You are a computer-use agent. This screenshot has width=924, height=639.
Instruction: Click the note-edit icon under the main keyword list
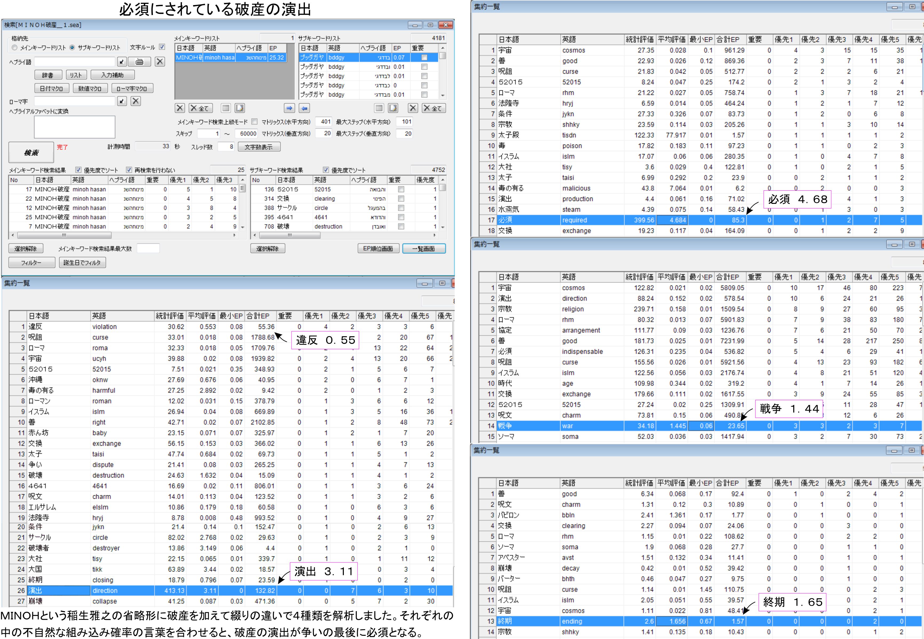tap(240, 108)
